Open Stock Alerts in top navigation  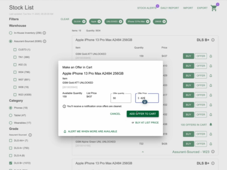(147, 8)
